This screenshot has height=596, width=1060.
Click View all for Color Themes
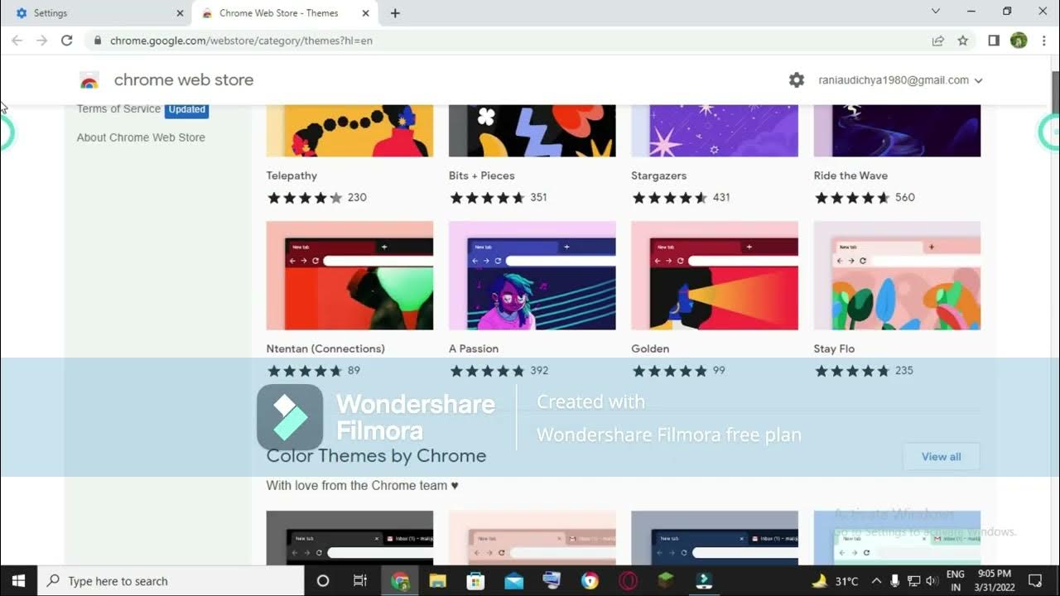(x=941, y=457)
